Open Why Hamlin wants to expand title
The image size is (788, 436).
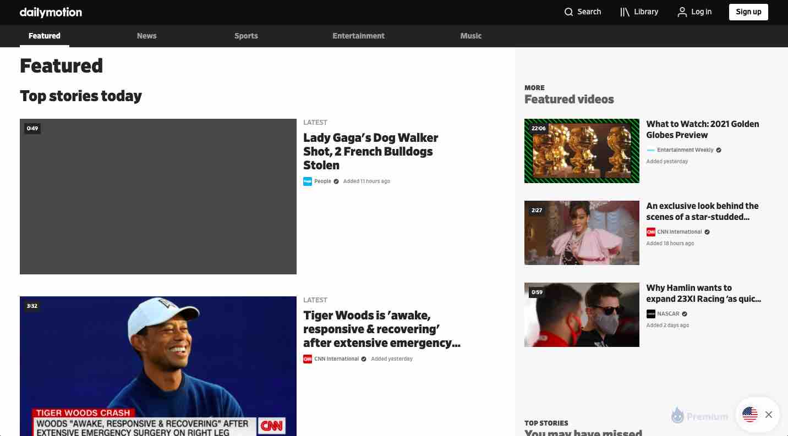[x=704, y=293]
